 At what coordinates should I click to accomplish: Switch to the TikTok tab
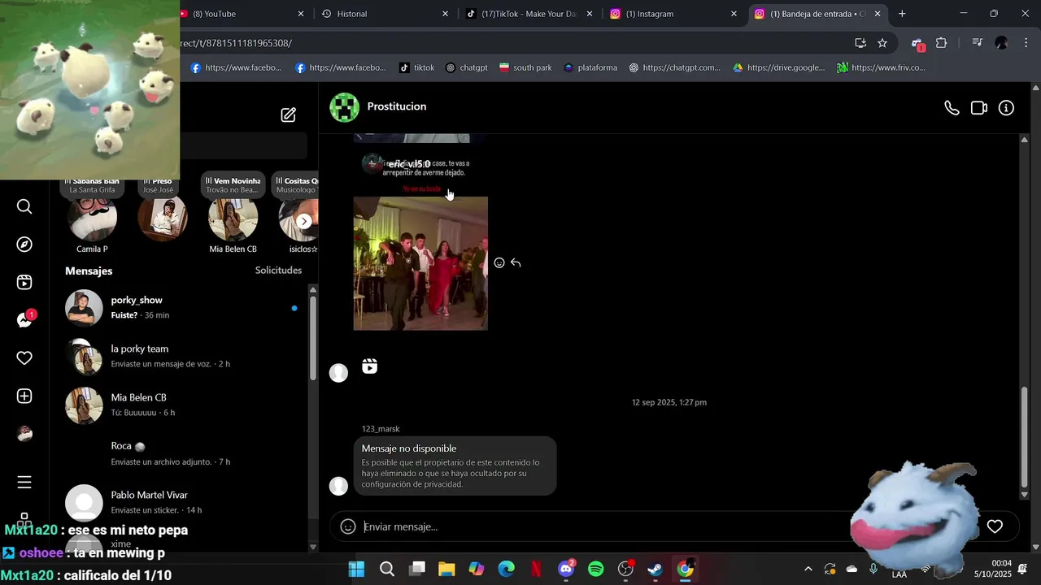[x=529, y=14]
